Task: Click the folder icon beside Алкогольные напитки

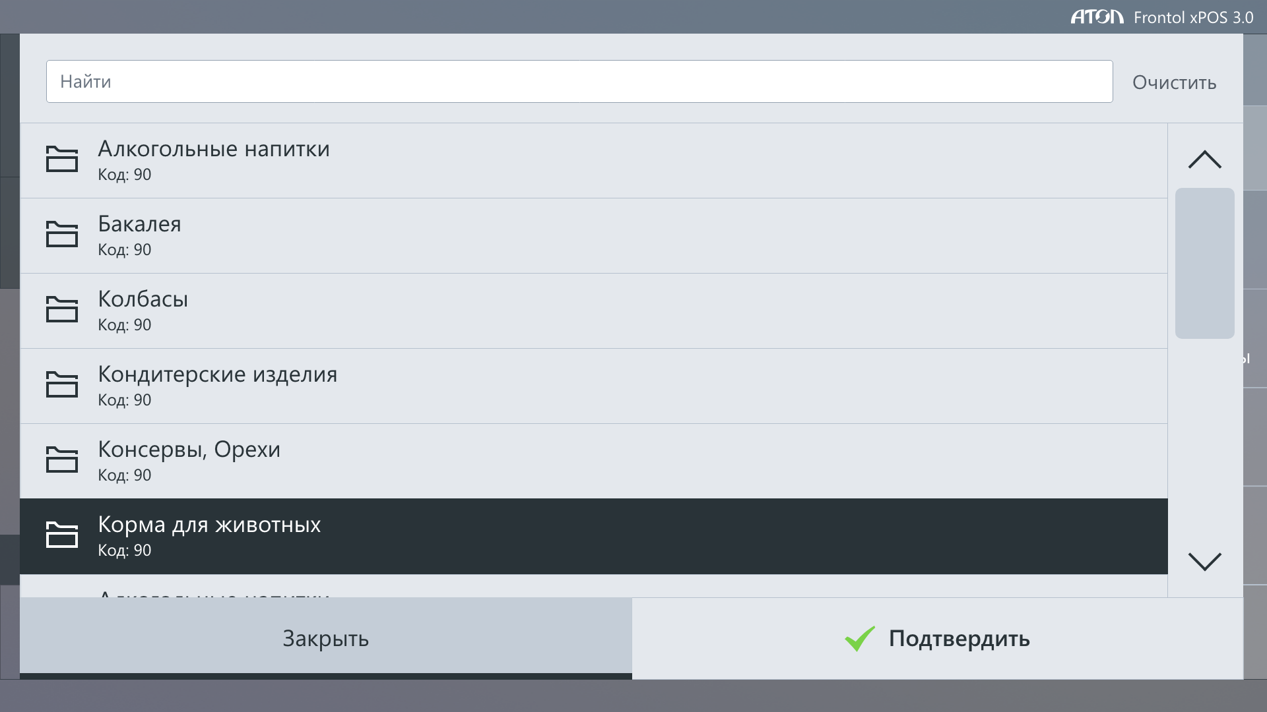Action: 62,160
